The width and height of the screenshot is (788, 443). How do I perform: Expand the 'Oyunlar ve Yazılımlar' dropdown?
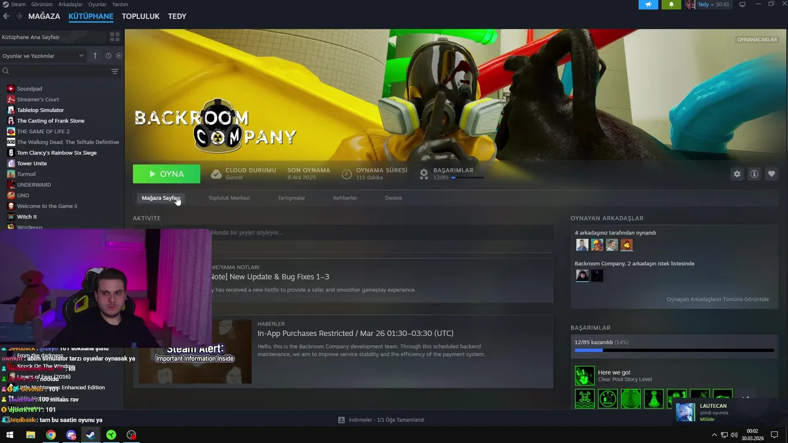(x=43, y=55)
